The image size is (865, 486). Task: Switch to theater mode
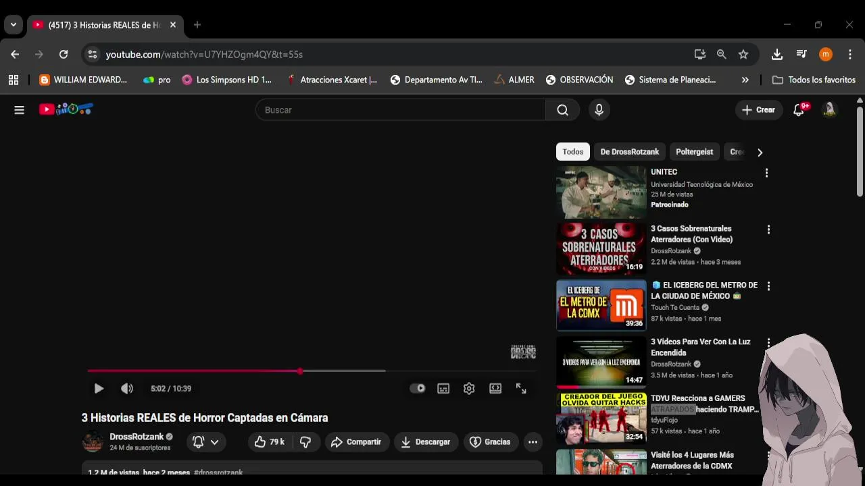(495, 388)
